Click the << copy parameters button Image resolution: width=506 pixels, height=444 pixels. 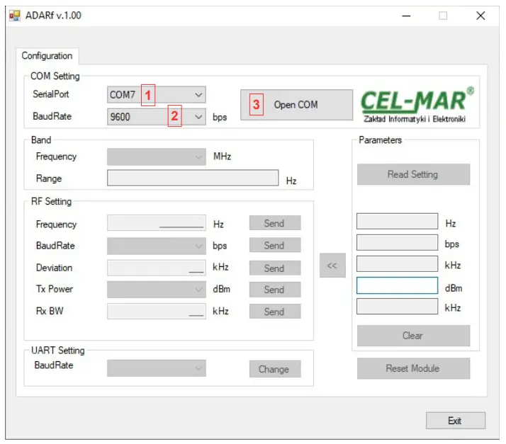coord(332,266)
